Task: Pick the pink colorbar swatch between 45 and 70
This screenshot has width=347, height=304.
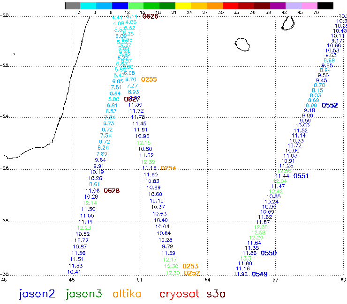Action: coord(309,6)
